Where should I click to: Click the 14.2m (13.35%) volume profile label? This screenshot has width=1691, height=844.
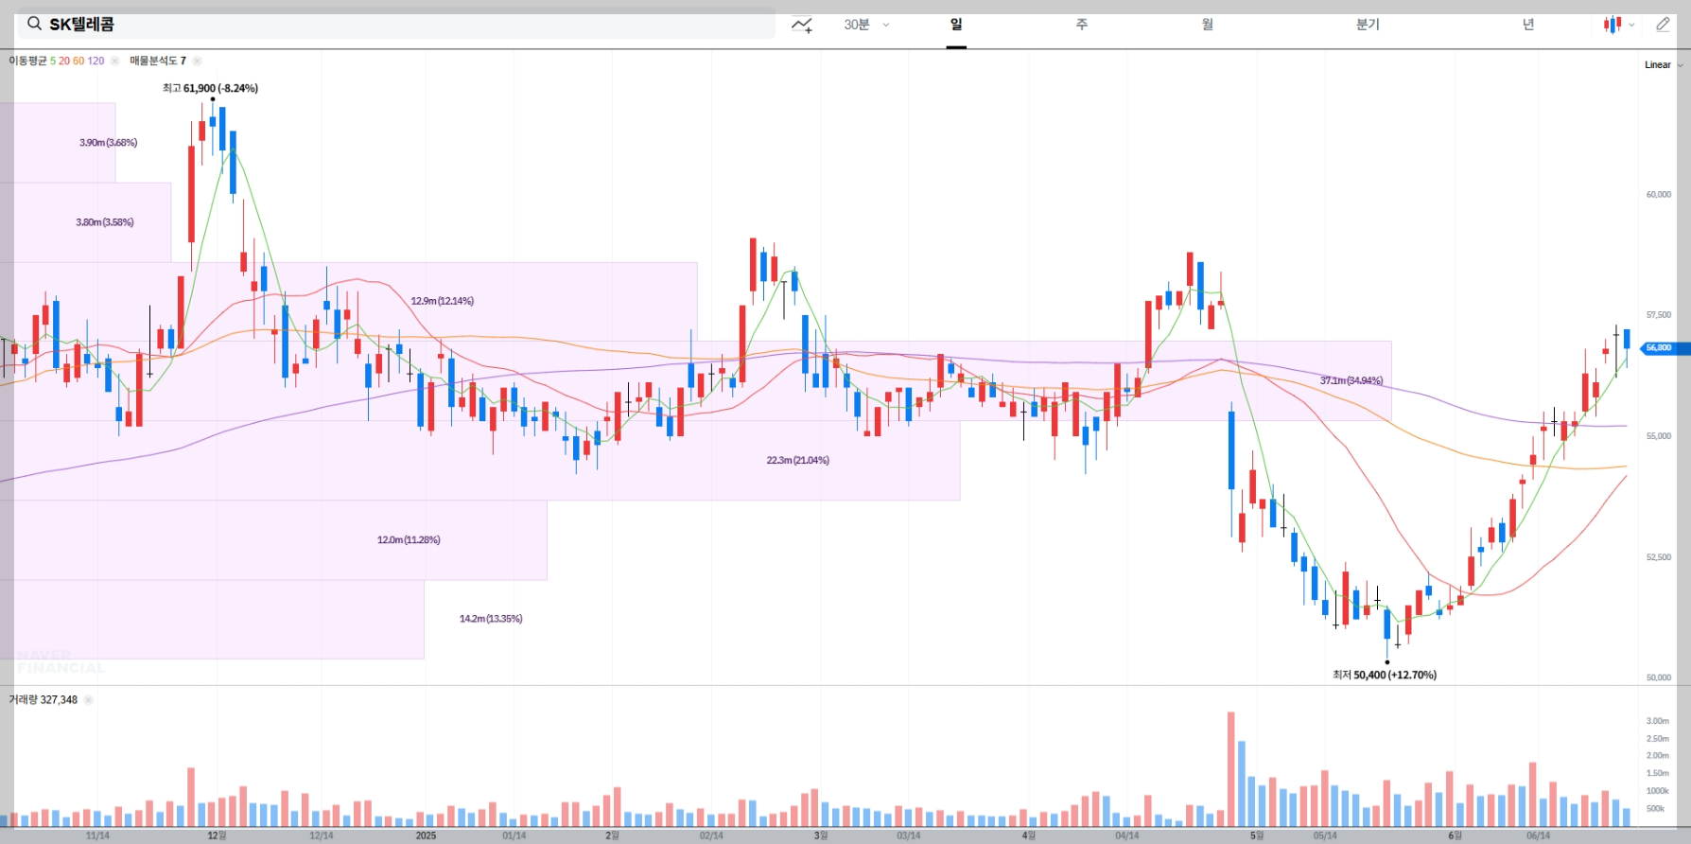pos(491,619)
